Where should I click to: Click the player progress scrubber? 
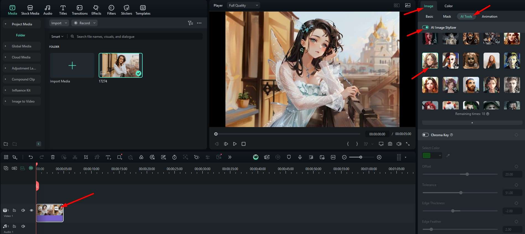coord(216,134)
